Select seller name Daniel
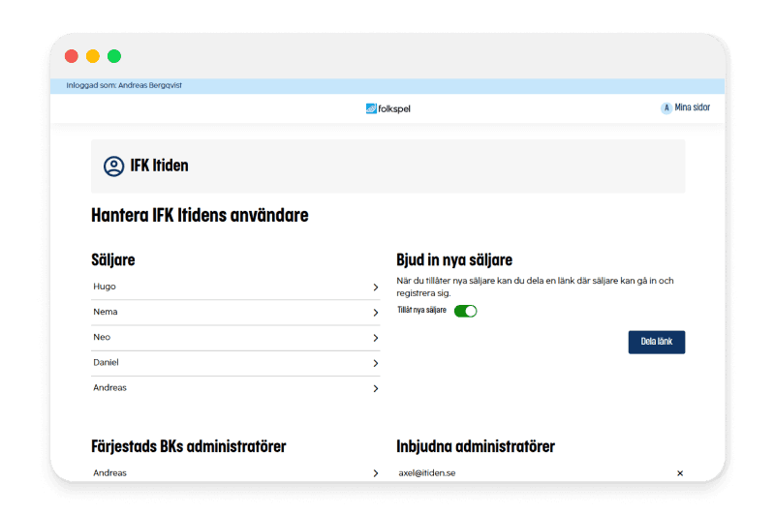This screenshot has width=775, height=514. tap(106, 362)
